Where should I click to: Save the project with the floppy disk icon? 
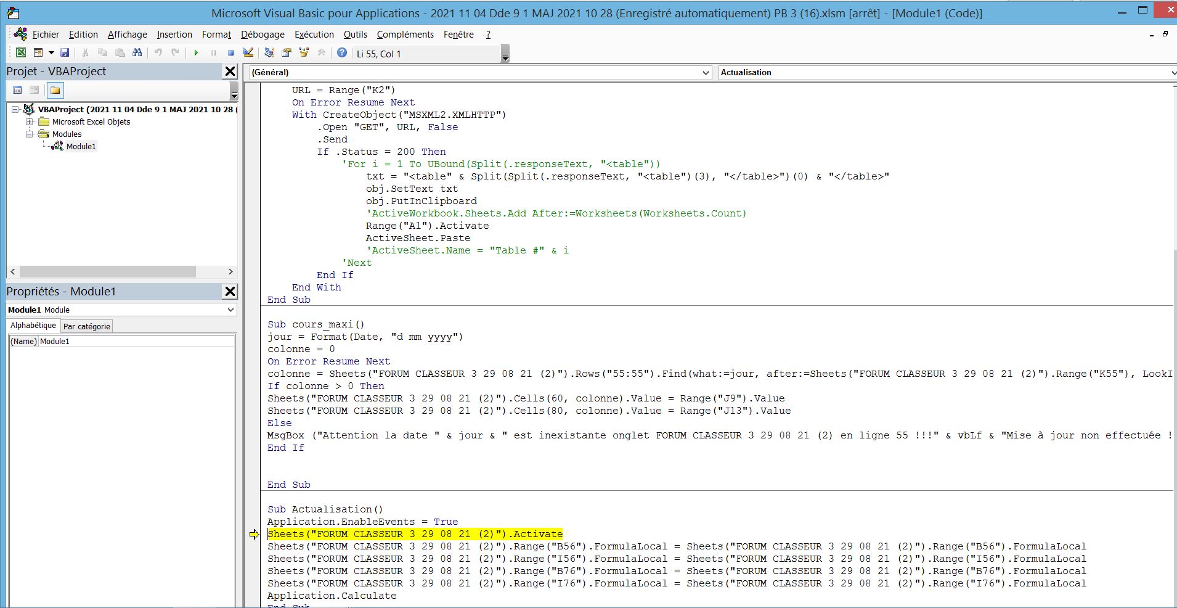[x=65, y=53]
